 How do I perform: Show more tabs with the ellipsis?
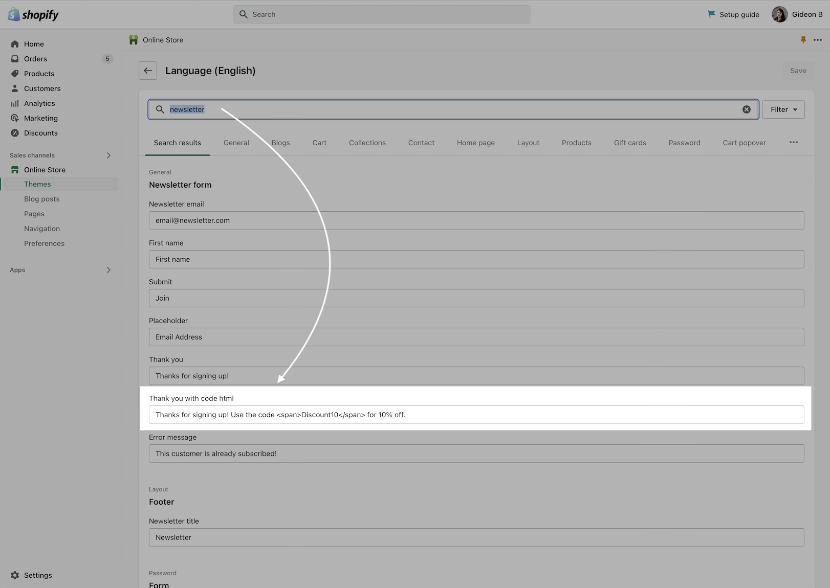click(x=793, y=143)
